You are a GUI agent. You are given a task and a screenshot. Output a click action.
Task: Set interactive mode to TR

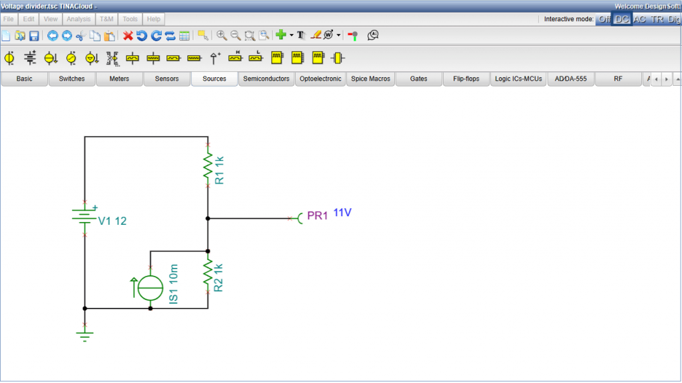(657, 19)
